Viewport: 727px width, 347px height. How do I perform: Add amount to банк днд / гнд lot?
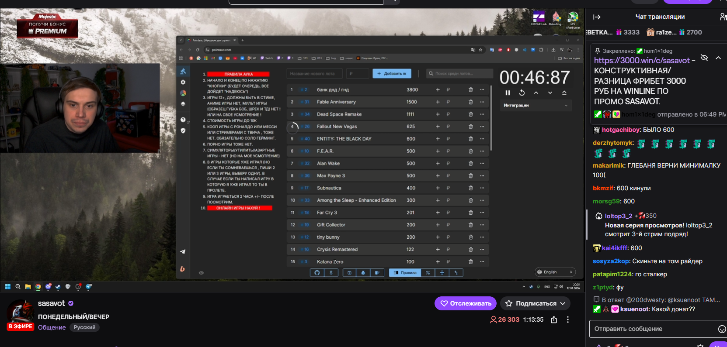(438, 89)
